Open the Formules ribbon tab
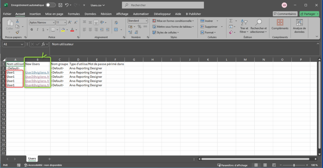323x168 pixels. point(74,14)
